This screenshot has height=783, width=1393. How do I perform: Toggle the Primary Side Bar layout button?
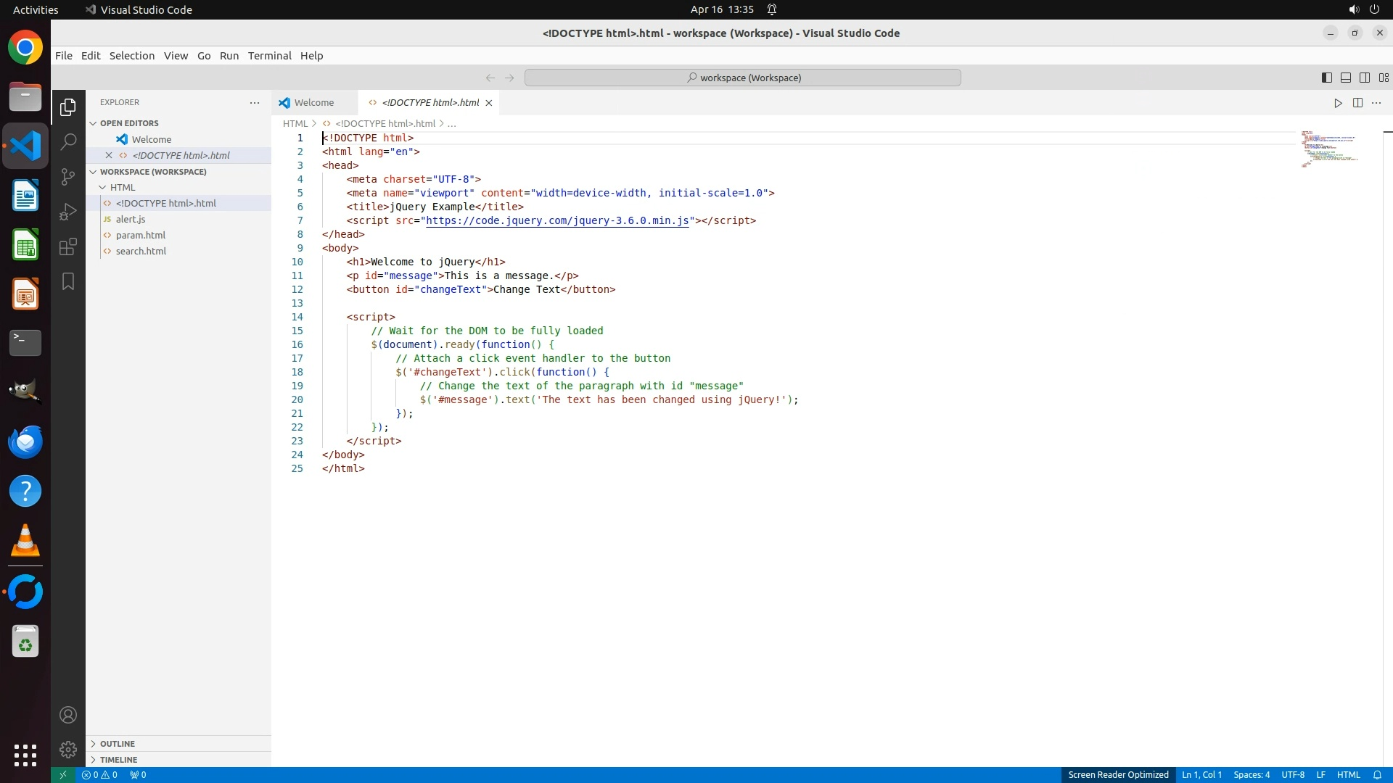(1326, 78)
